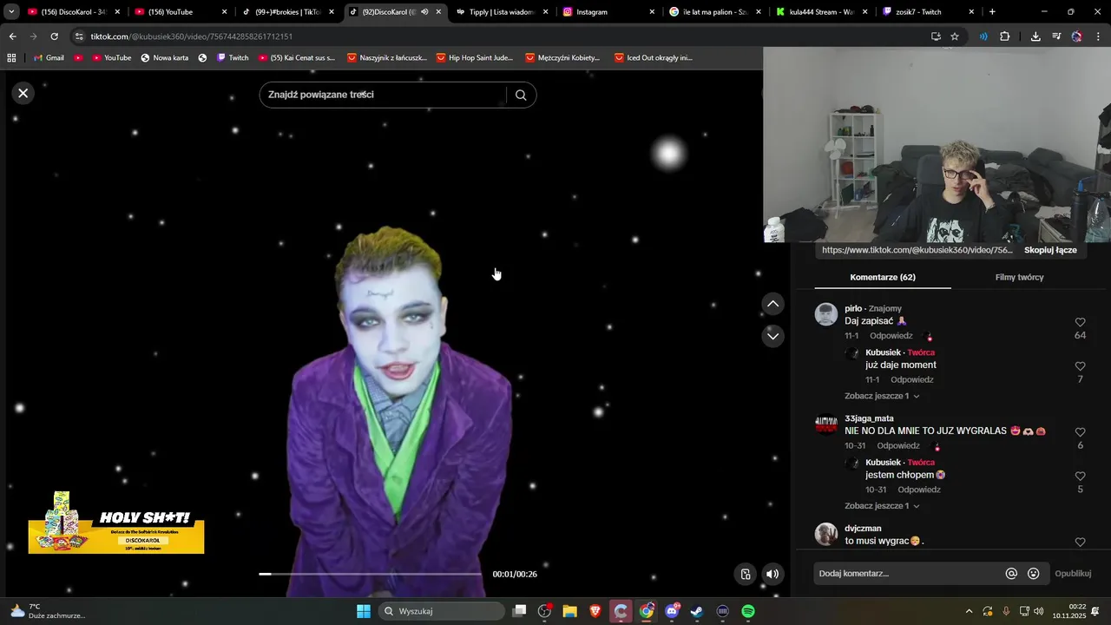1111x625 pixels.
Task: Open the media controls icon in toolbar
Action: tap(1056, 36)
